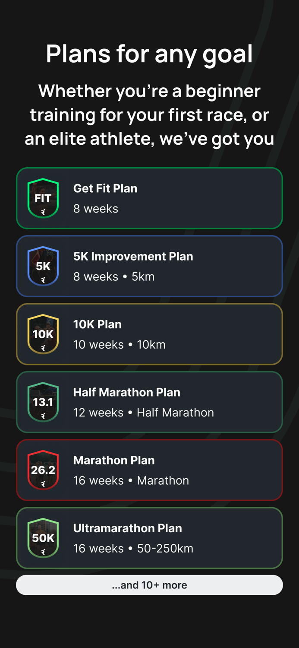Select the 10K Plan card
This screenshot has height=648, width=299.
(x=149, y=334)
